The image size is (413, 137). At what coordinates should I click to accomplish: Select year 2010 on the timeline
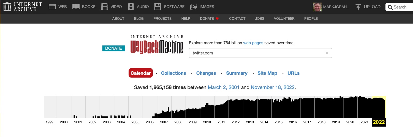tap(207, 122)
